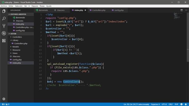Select .htaccess in open editors list
189x106 pixels.
21,21
